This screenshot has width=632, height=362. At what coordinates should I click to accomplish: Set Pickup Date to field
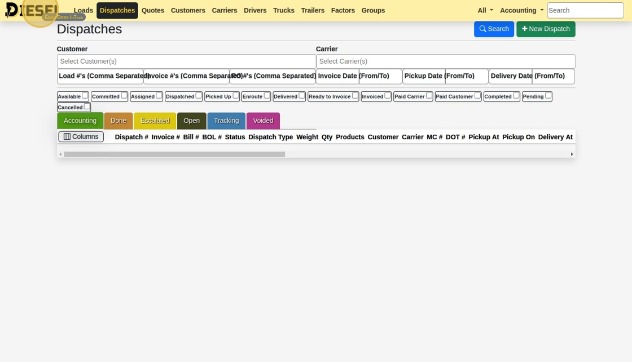point(467,76)
